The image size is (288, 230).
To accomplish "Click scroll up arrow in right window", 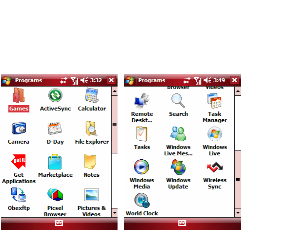I will pyautogui.click(x=238, y=91).
